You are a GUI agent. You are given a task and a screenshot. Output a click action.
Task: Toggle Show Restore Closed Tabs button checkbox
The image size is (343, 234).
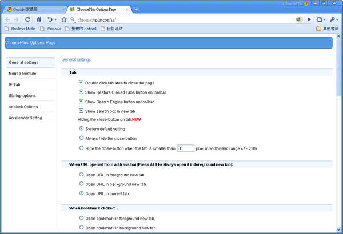81,92
